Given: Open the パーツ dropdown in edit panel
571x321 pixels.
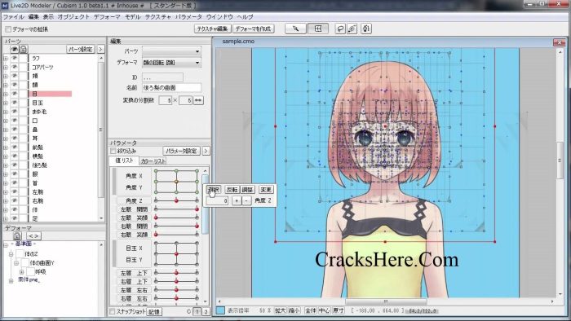Looking at the screenshot, I should coord(171,51).
